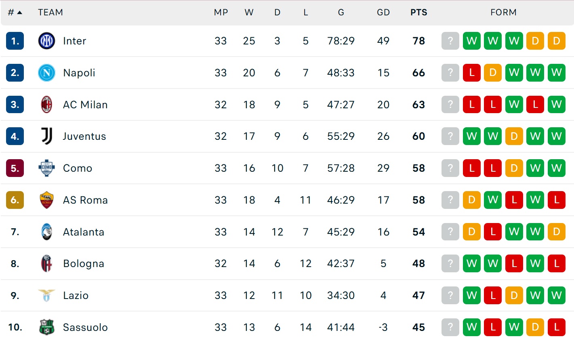Click the Bologna club crest

pyautogui.click(x=46, y=263)
